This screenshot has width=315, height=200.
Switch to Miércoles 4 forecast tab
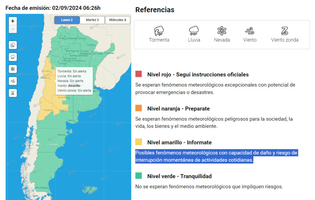pos(118,20)
